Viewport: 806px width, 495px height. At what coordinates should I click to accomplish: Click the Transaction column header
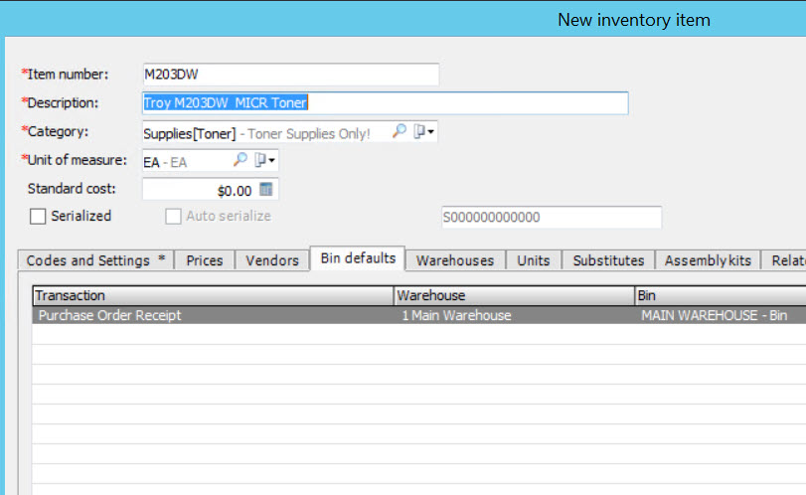[214, 295]
